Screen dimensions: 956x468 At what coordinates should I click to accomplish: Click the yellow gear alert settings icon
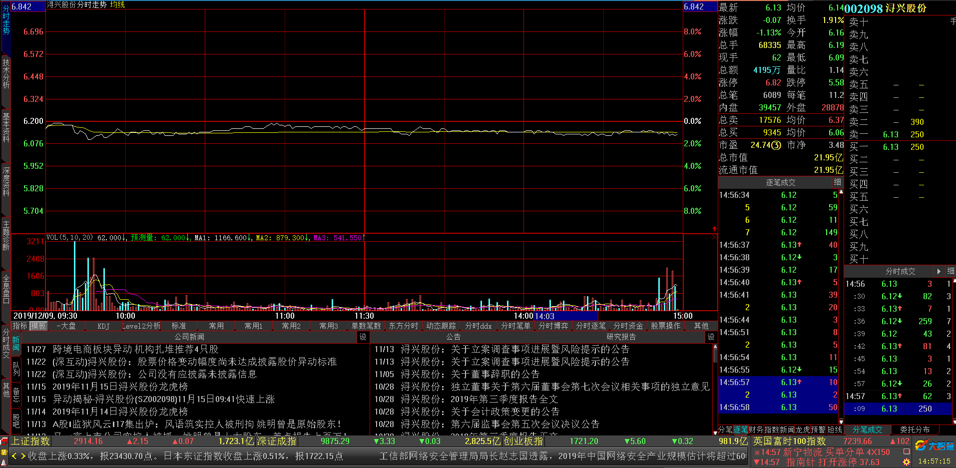907,462
